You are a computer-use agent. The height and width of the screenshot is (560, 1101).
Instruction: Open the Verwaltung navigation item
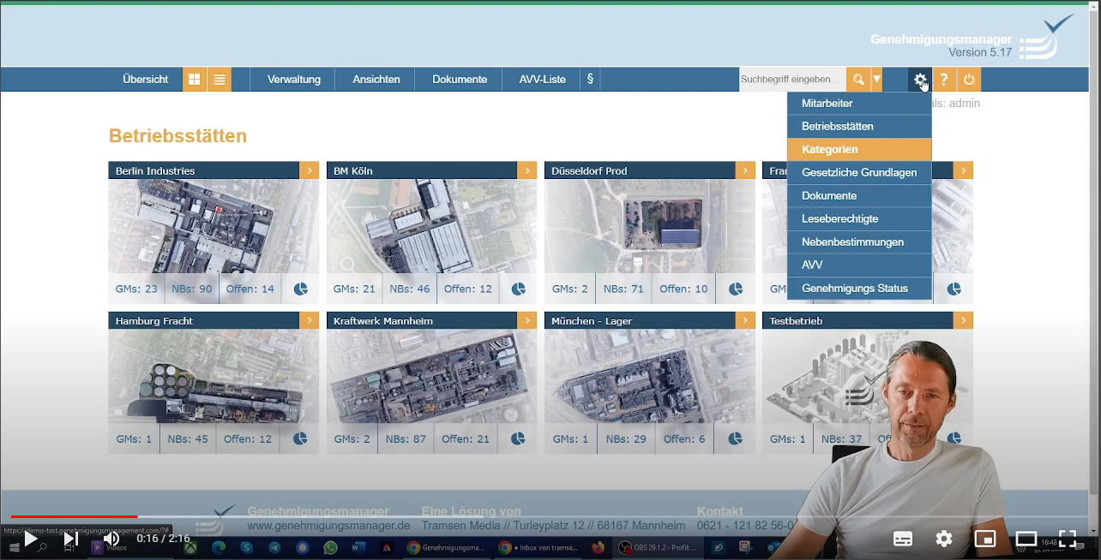tap(294, 80)
